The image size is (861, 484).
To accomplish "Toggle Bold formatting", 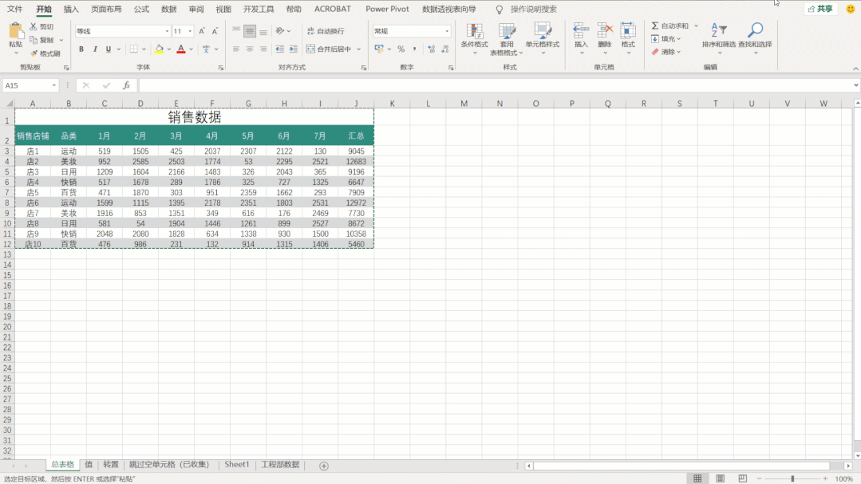I will coord(81,49).
